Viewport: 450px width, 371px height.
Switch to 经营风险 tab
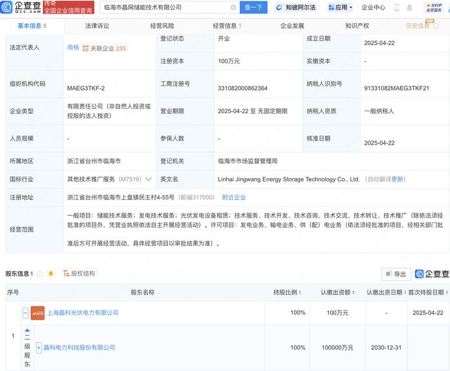[162, 26]
